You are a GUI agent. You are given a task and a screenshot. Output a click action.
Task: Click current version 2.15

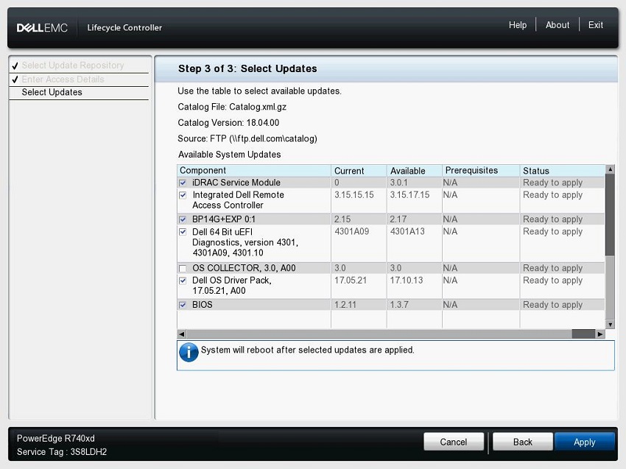(342, 219)
